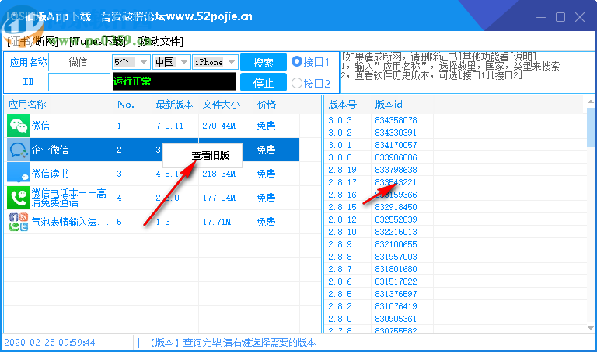The image size is (597, 352).
Task: Click the 微信电话本 green phone icon
Action: click(x=19, y=198)
